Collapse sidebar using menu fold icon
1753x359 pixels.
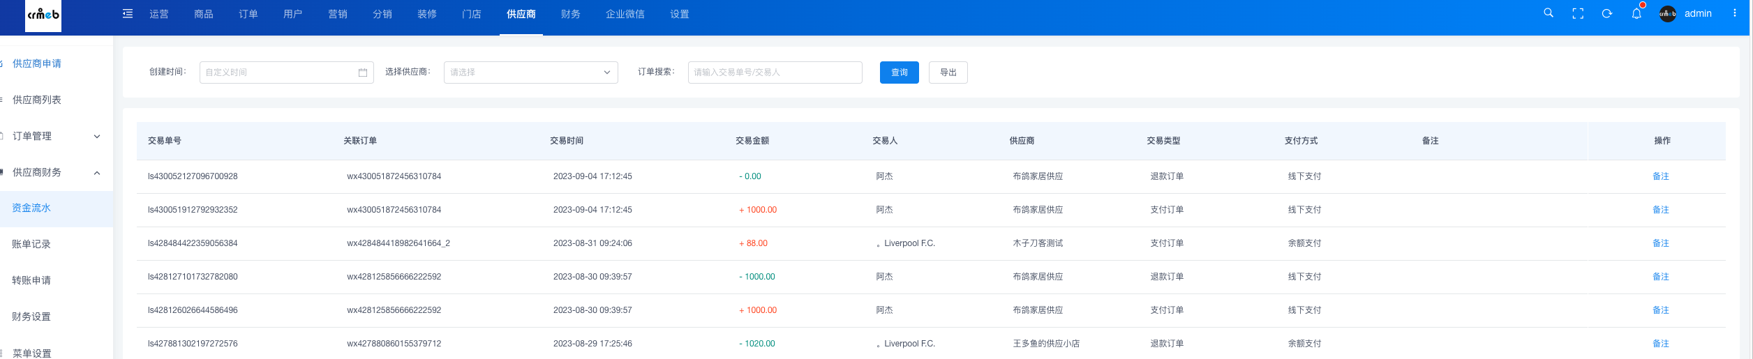pyautogui.click(x=128, y=14)
